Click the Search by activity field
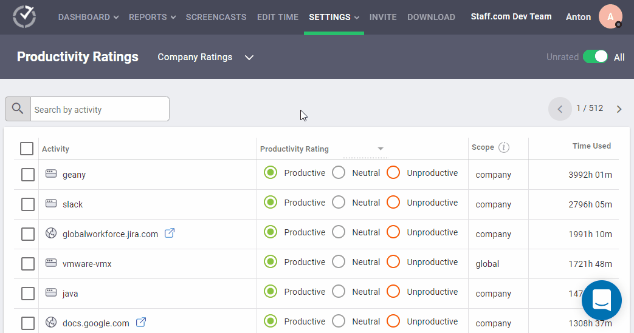The image size is (634, 333). 100,109
